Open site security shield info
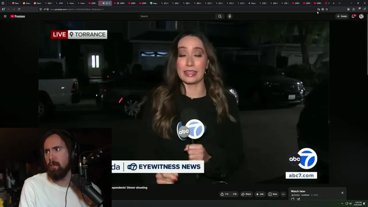 pyautogui.click(x=41, y=9)
